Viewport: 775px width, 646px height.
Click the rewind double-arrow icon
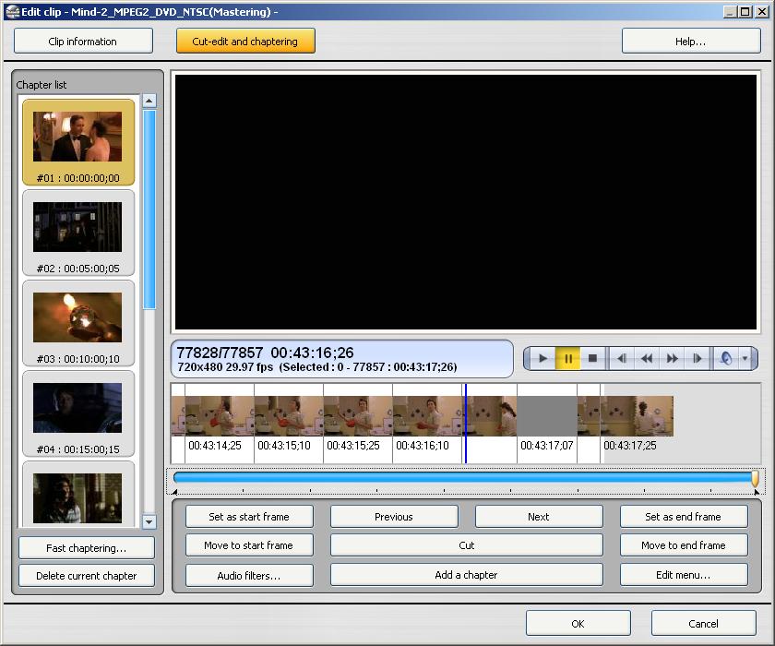(x=647, y=358)
